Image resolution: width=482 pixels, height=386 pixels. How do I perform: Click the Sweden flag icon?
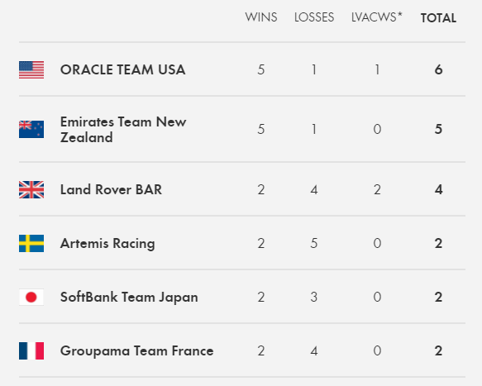click(x=31, y=243)
